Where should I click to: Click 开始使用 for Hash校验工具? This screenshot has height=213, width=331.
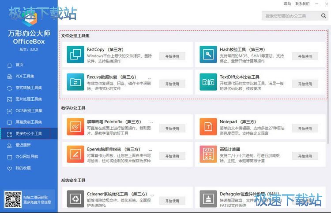pyautogui.click(x=305, y=56)
